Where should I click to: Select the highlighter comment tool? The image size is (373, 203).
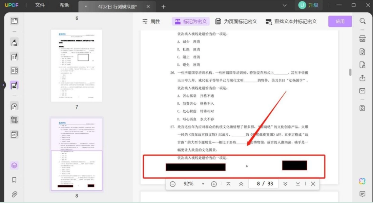pos(14,43)
